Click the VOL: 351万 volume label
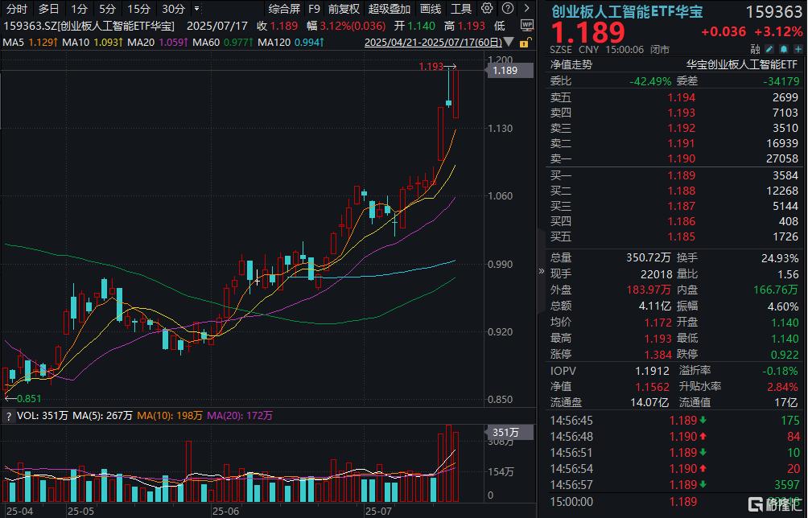Screen dimensions: 808x518 pyautogui.click(x=43, y=416)
